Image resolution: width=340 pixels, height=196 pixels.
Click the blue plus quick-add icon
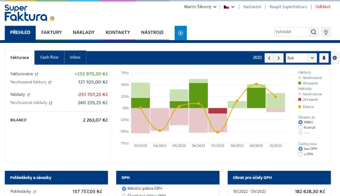tap(181, 33)
